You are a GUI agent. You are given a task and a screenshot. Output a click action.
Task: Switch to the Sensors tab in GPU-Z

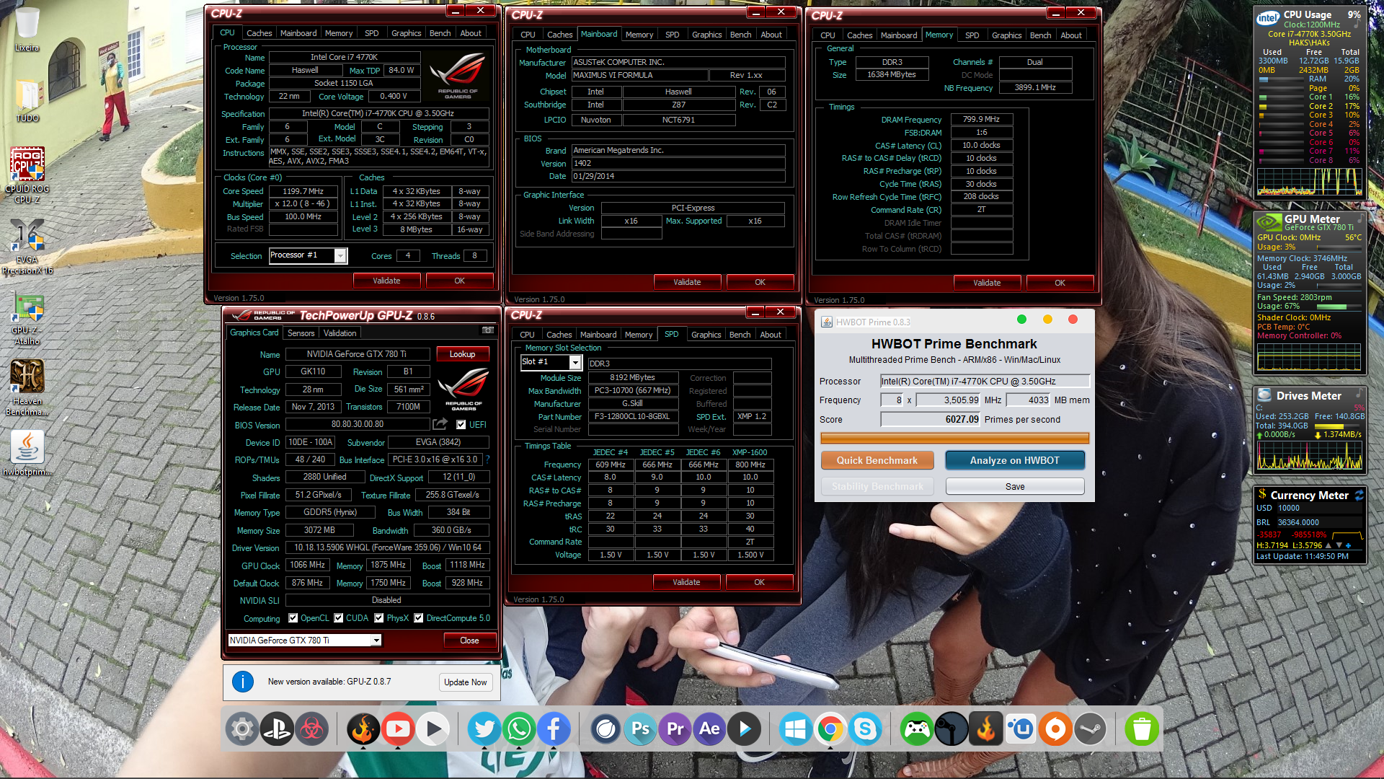pos(301,333)
